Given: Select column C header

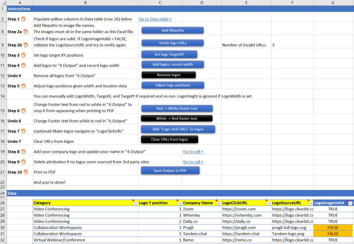Looking at the screenshot, I should [x=160, y=3].
